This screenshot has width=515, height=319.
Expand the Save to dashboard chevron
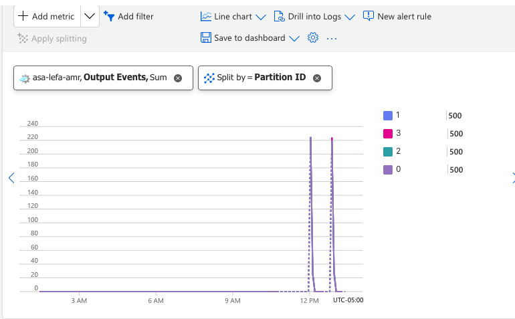[x=294, y=38]
